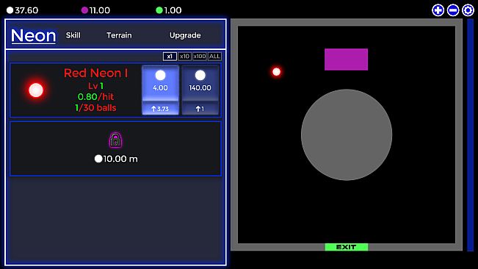Open the settings gear icon

(468, 10)
